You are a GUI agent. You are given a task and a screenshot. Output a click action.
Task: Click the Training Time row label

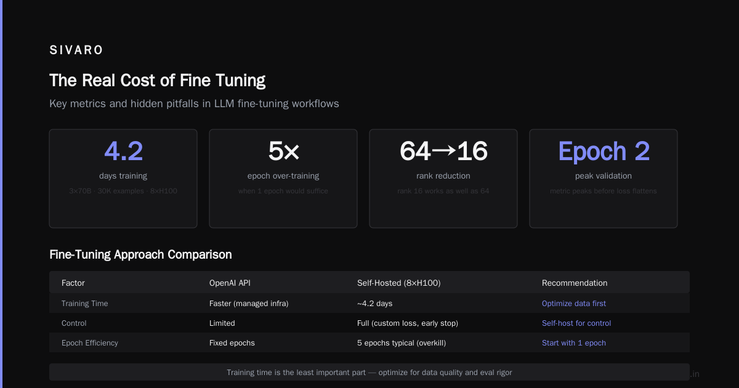coord(84,303)
